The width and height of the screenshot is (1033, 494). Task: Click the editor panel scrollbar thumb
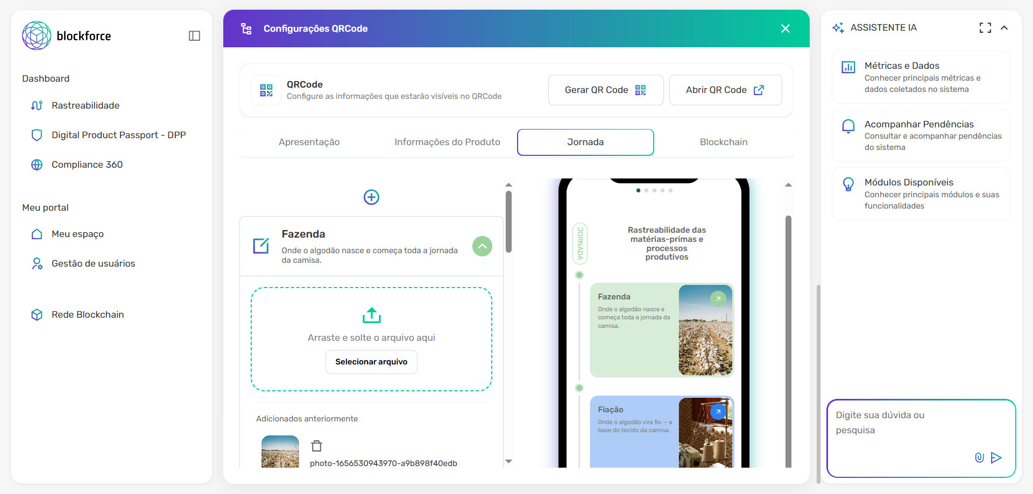point(508,221)
